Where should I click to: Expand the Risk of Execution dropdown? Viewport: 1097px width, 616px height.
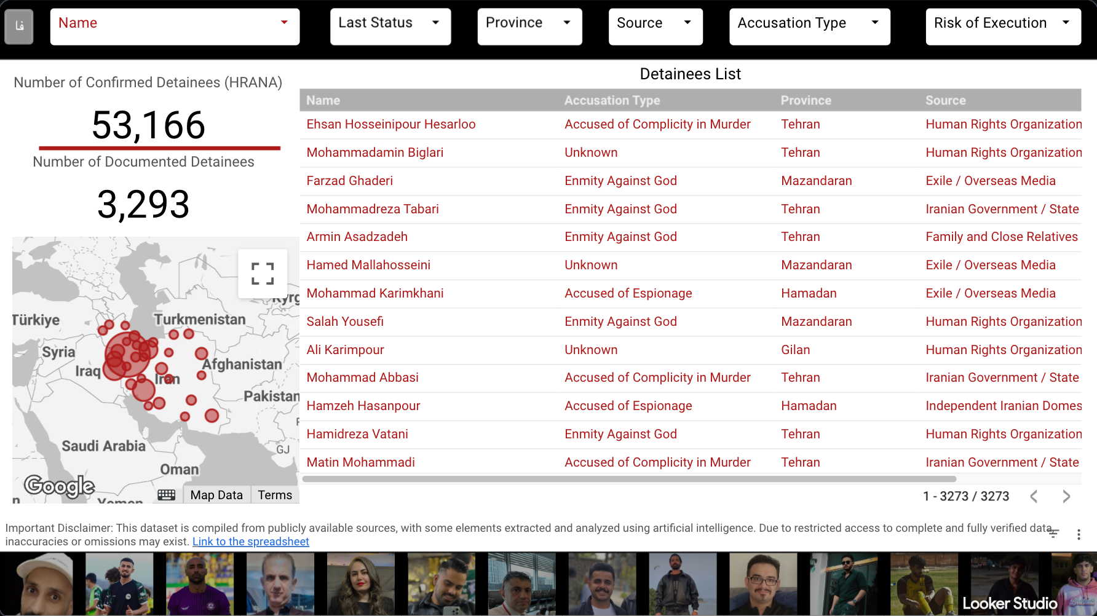[x=1003, y=26]
